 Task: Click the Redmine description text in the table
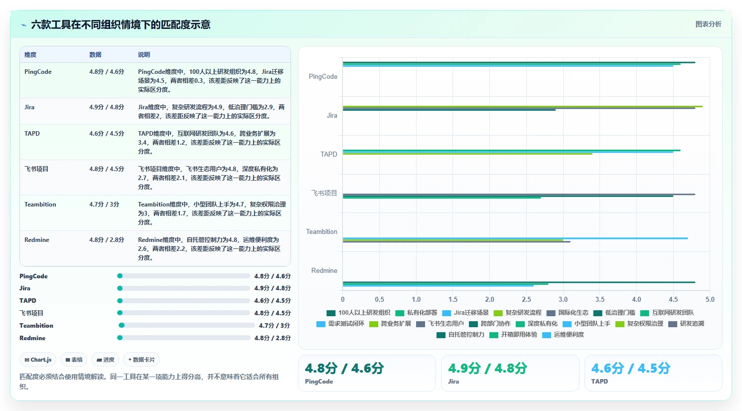point(209,249)
